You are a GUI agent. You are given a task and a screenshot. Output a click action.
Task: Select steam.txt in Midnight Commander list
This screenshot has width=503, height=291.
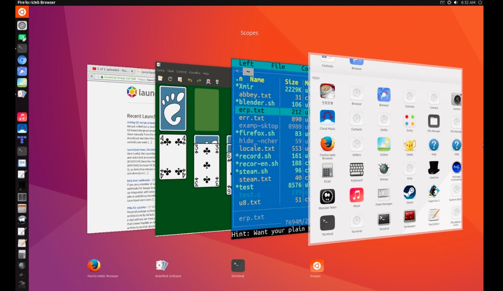[255, 179]
